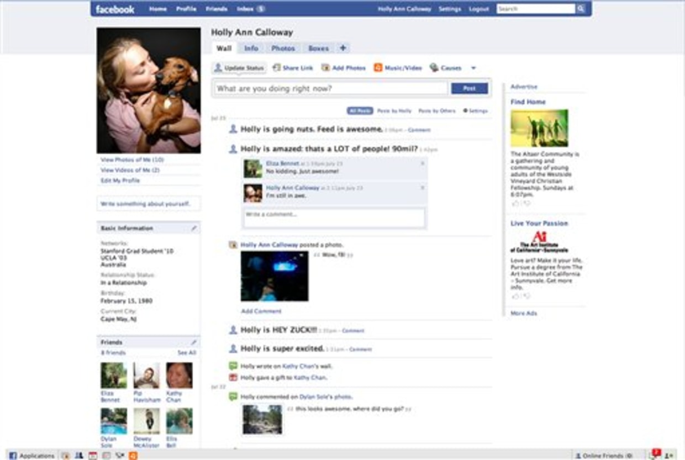
Task: Go to Home in top navigation
Action: coord(158,9)
